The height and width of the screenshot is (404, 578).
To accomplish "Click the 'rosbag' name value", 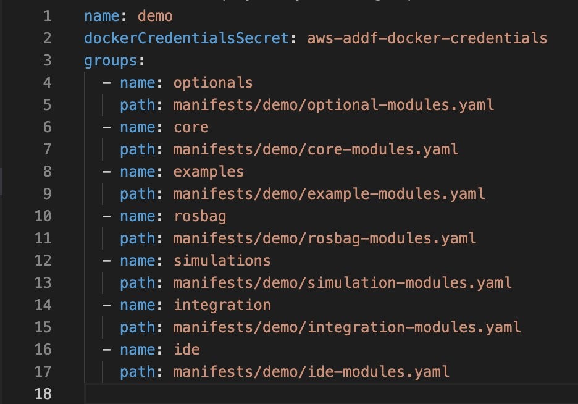I will coord(200,216).
